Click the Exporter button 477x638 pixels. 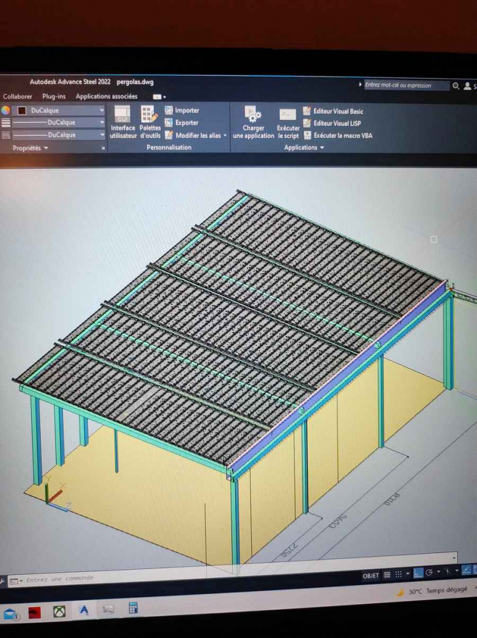tap(182, 122)
